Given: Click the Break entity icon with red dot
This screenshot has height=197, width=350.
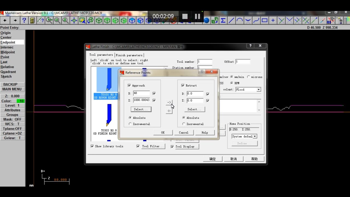Looking at the screenshot, I should coord(323,20).
